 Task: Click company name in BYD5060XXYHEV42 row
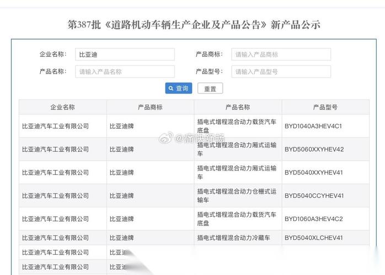click(55, 150)
